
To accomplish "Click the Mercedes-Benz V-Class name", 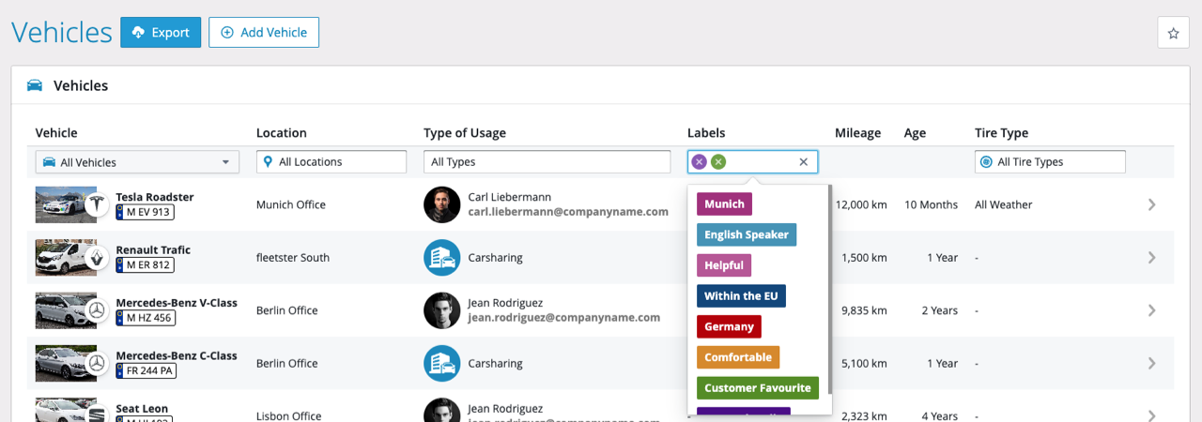I will coord(177,303).
